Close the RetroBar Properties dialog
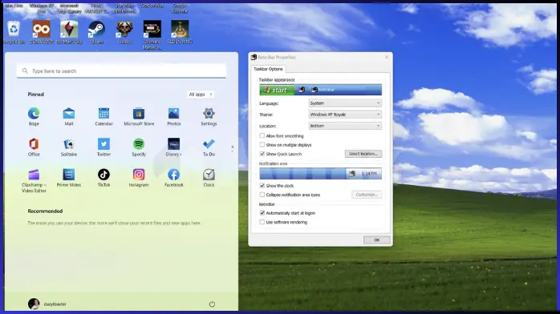The height and width of the screenshot is (314, 560). pos(387,57)
